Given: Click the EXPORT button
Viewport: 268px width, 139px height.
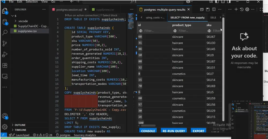Looking at the screenshot, I should tap(199, 131).
